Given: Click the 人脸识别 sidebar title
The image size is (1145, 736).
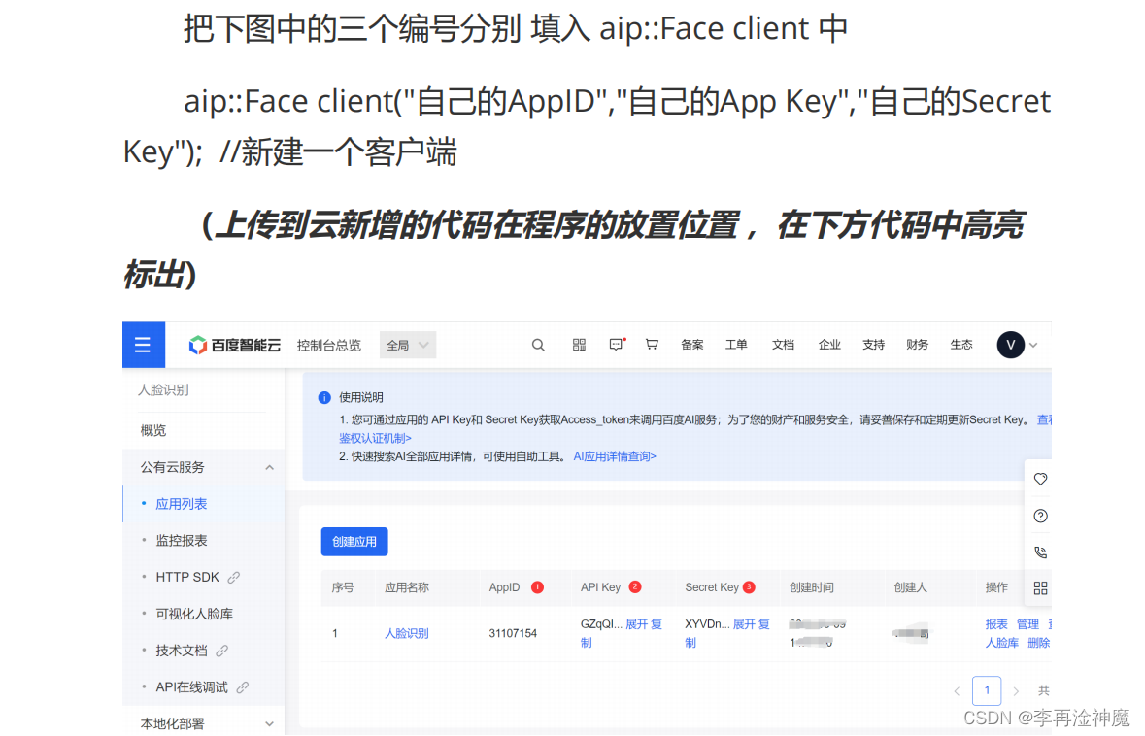Looking at the screenshot, I should coord(163,390).
